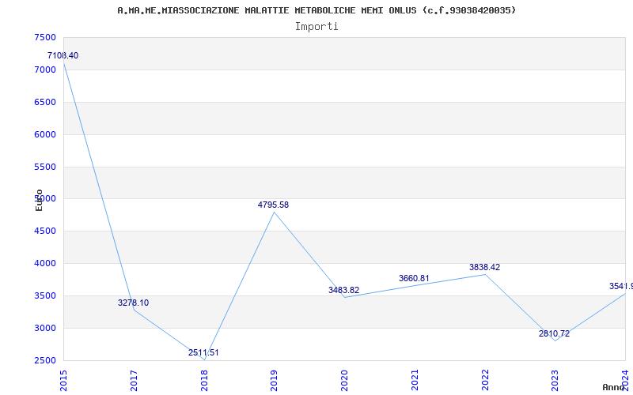The height and width of the screenshot is (395, 633).
Task: Select the 4795.58 data label
Action: pyautogui.click(x=273, y=205)
